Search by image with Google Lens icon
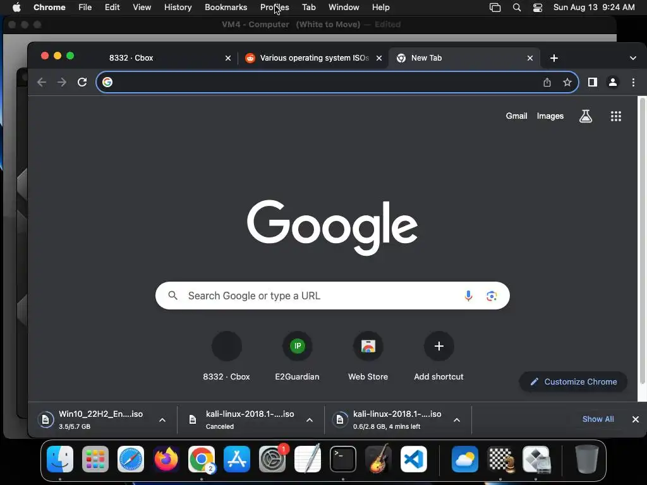This screenshot has width=647, height=485. click(x=492, y=296)
